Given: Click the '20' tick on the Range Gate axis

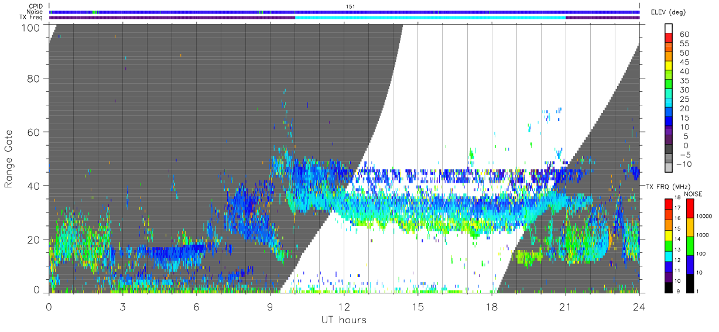Looking at the screenshot, I should click(34, 239).
